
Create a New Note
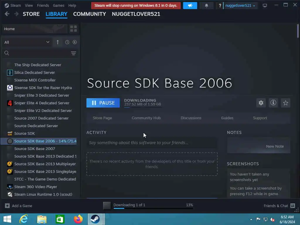click(259, 146)
